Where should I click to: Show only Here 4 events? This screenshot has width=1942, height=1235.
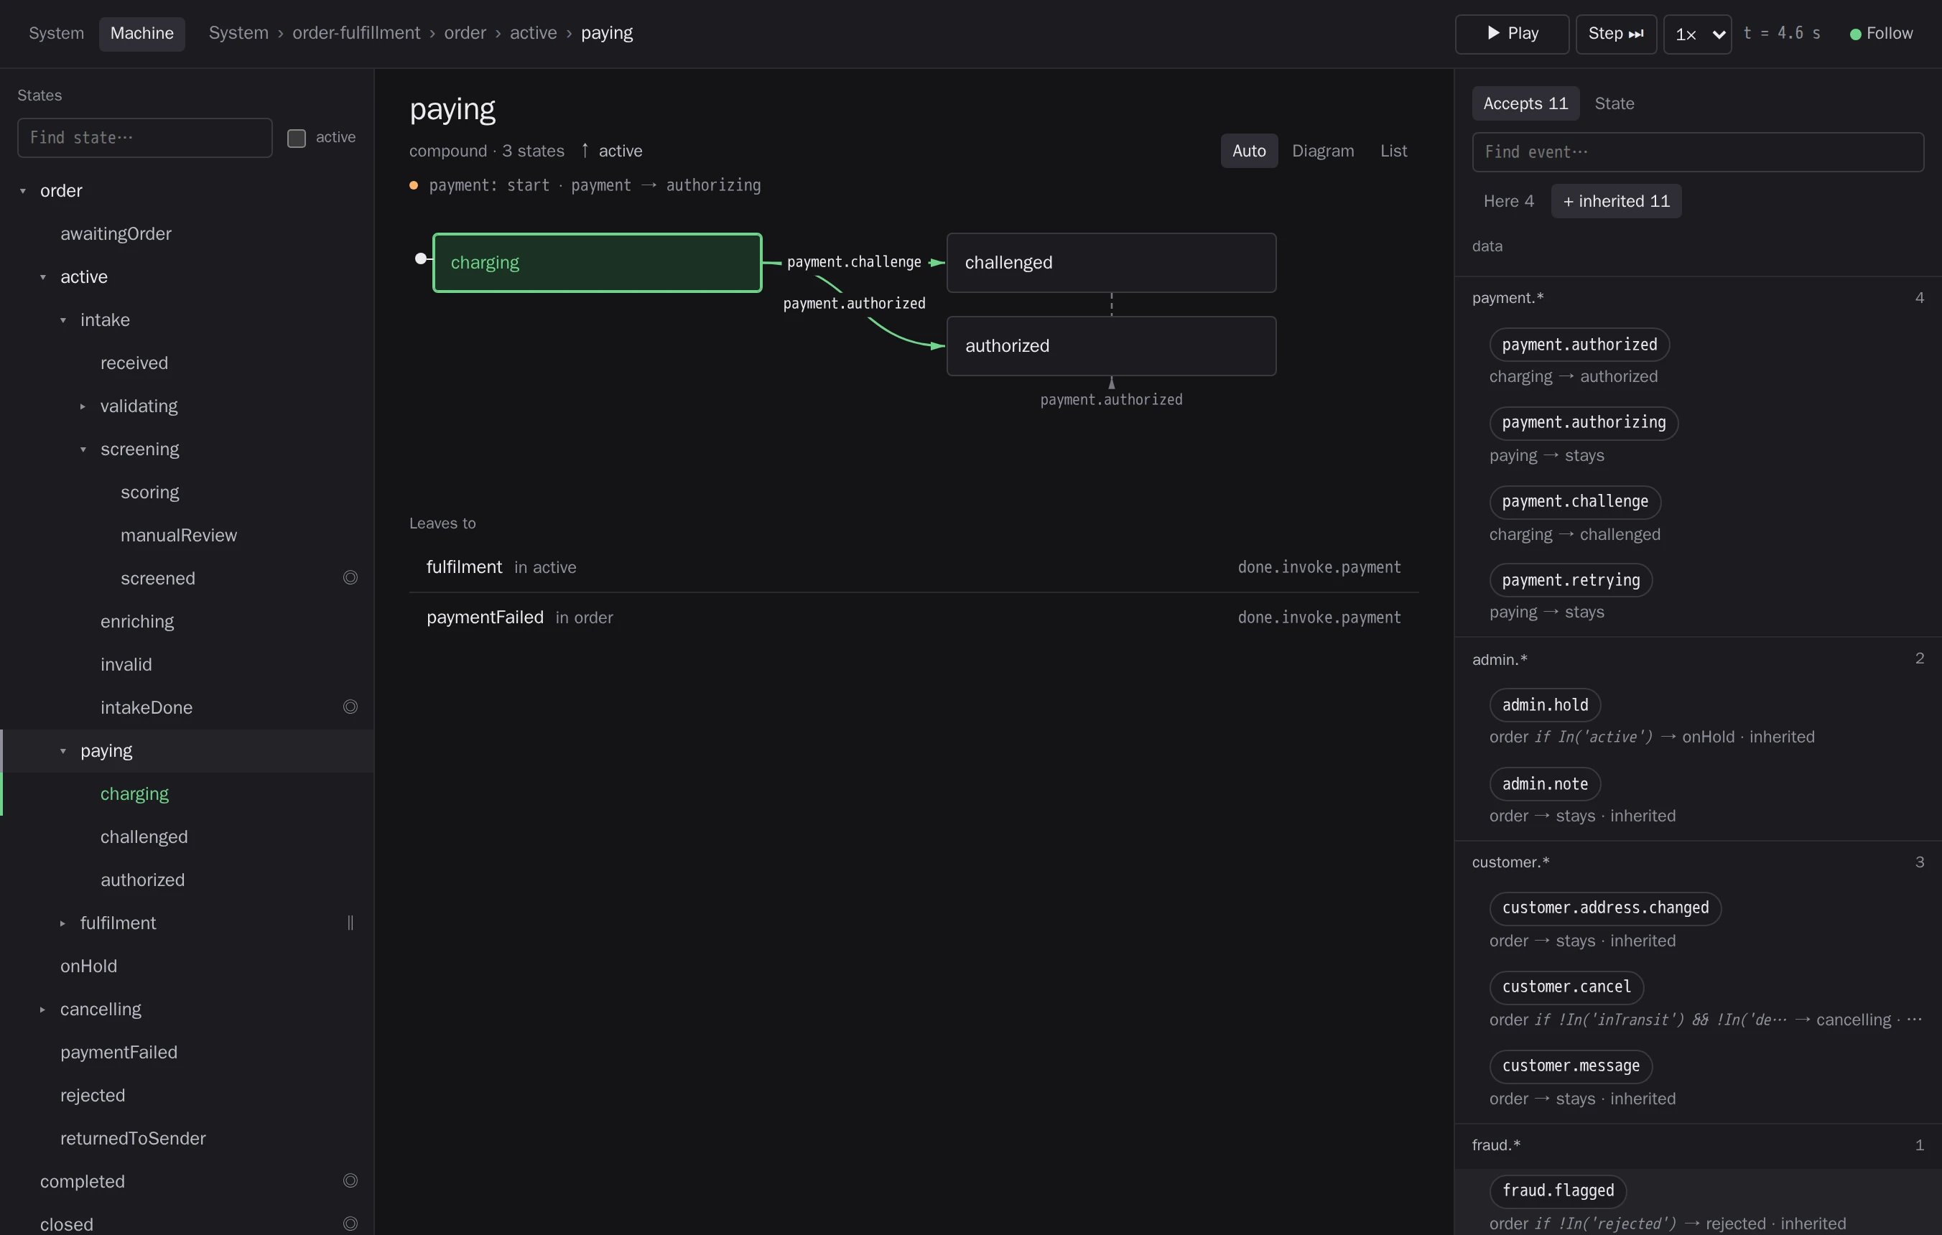pos(1508,201)
